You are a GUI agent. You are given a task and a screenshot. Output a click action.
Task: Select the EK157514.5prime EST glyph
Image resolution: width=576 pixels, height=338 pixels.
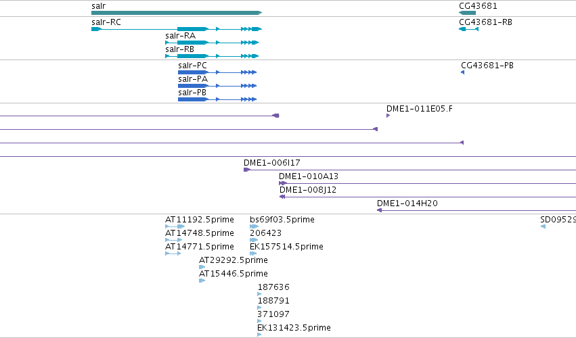point(253,254)
